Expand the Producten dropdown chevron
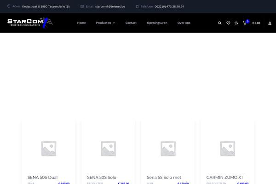The height and width of the screenshot is (184, 276). pos(114,23)
